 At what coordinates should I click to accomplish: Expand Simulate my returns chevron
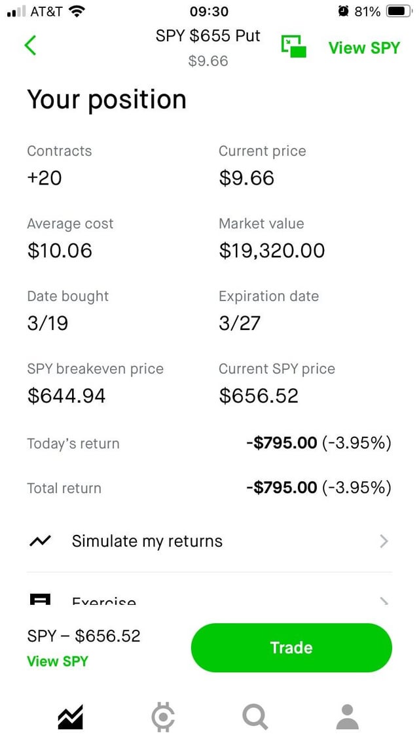384,541
